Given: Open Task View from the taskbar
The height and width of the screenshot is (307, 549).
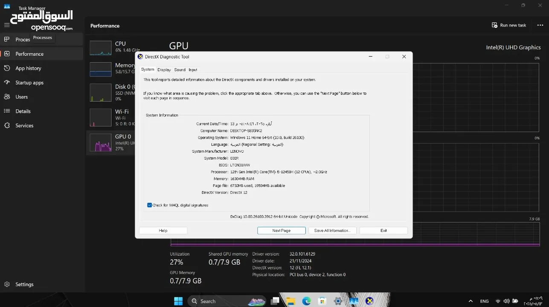Looking at the screenshot, I should click(275, 301).
